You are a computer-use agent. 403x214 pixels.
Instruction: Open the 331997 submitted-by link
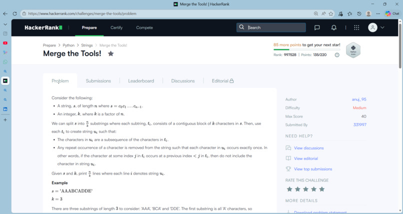(x=360, y=125)
